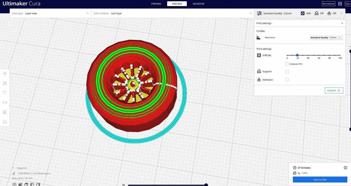Image resolution: width=351 pixels, height=186 pixels.
Task: Switch to 3D perspective view icon
Action: [x=14, y=184]
